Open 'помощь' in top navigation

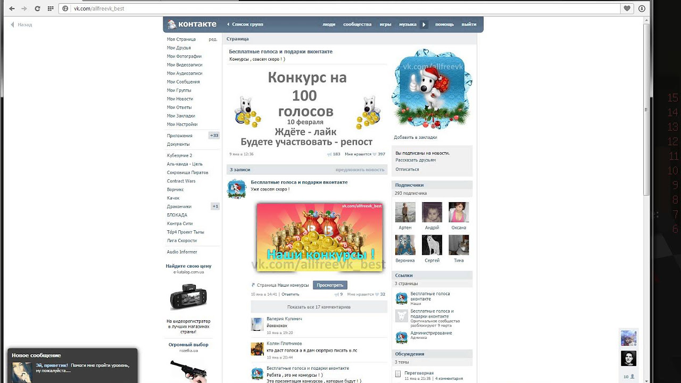tap(444, 24)
